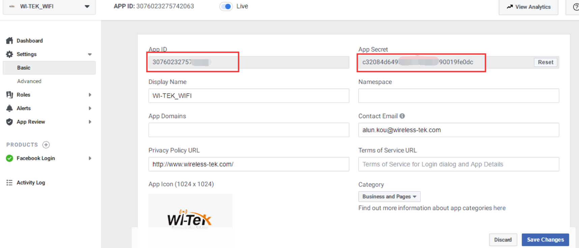The height and width of the screenshot is (248, 579).
Task: Click the App Review menu label
Action: coord(31,122)
